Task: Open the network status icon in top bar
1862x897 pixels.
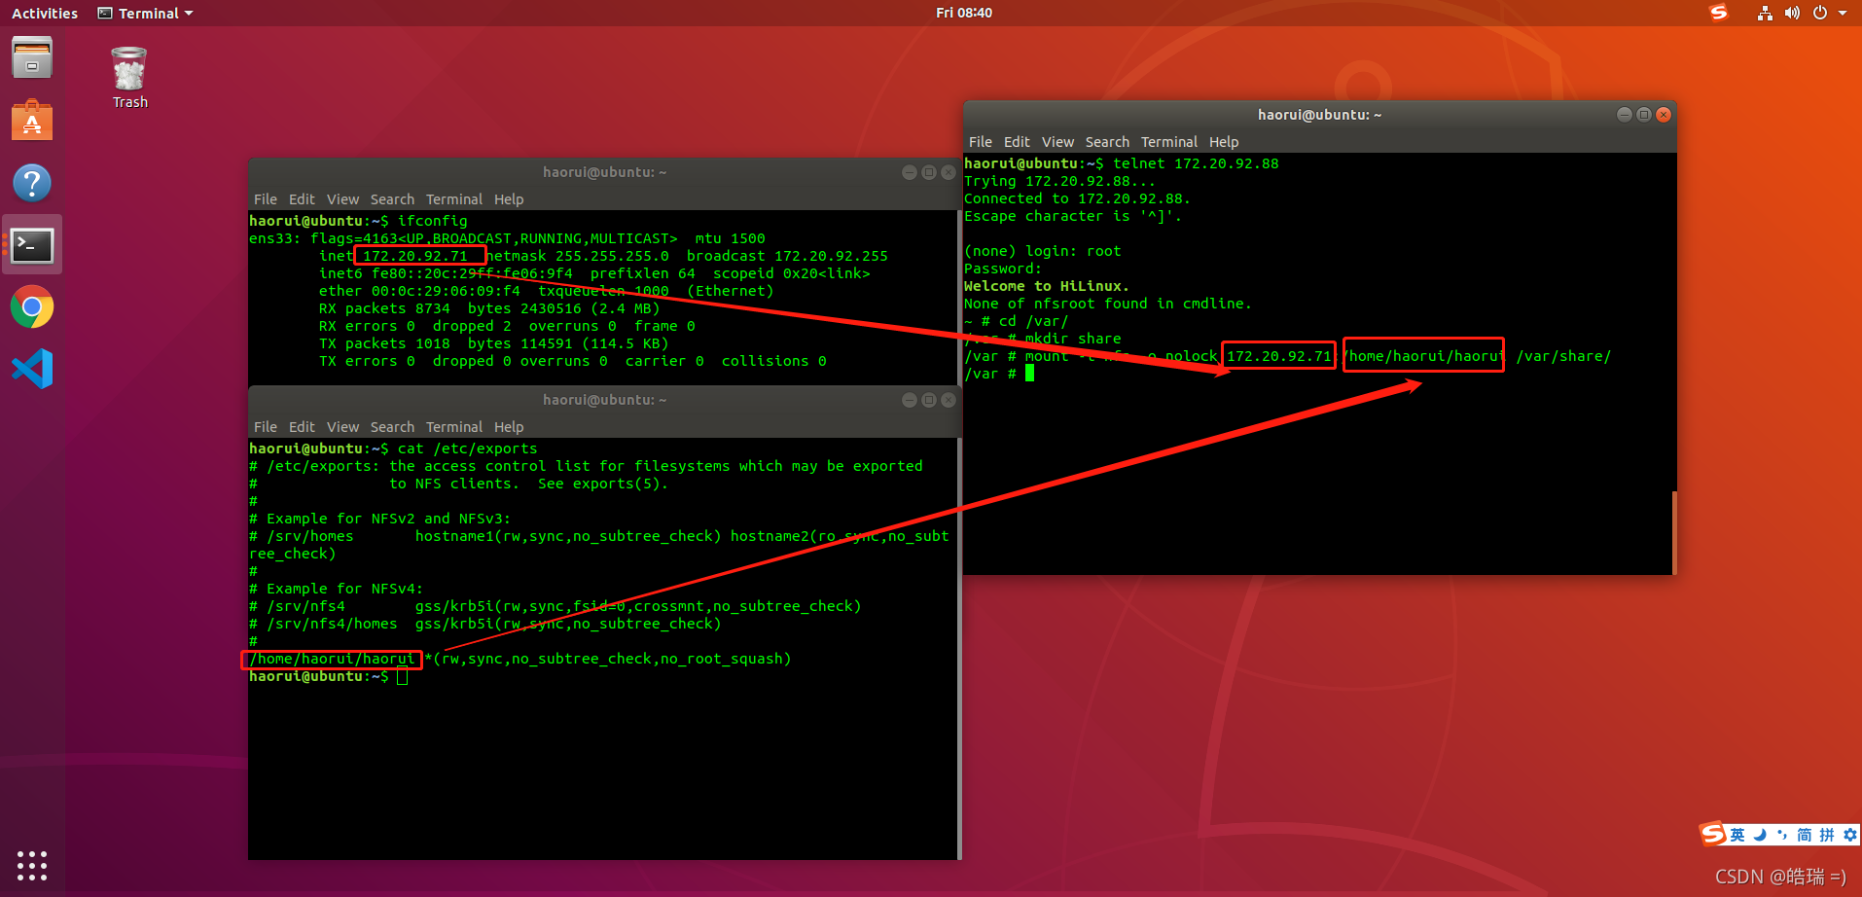Action: [1765, 13]
